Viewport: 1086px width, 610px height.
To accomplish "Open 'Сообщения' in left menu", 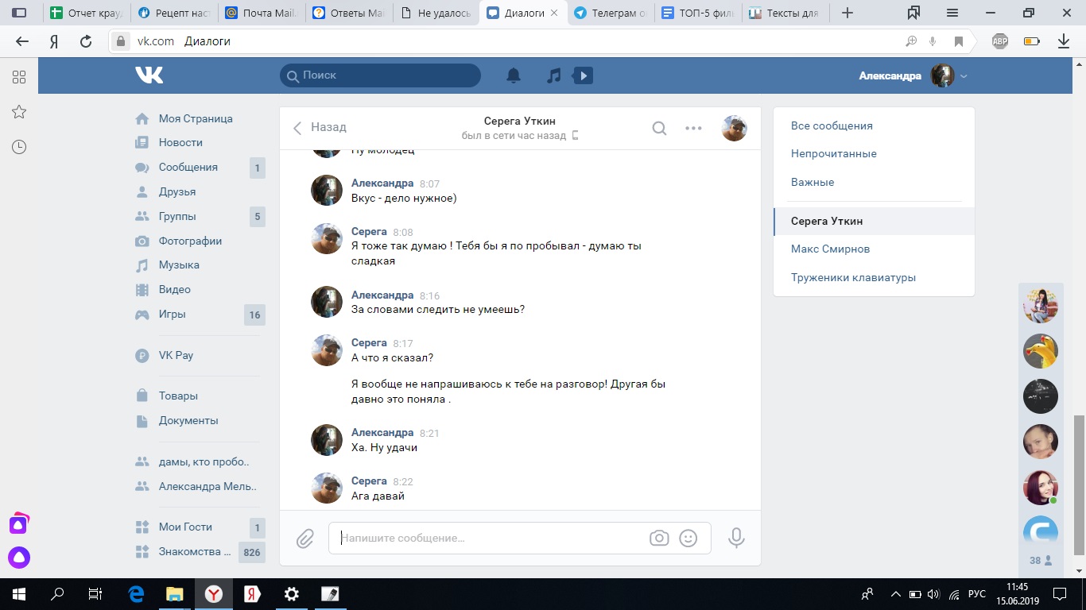I will [188, 167].
